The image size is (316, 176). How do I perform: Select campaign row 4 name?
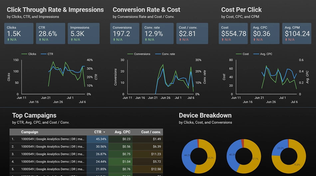click(53, 161)
